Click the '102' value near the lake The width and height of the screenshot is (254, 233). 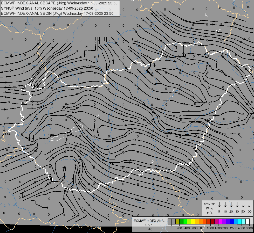coord(51,135)
